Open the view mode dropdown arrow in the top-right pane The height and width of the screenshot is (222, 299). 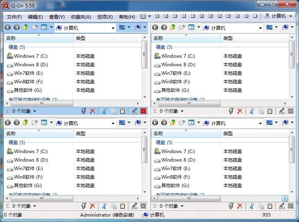tap(199, 28)
